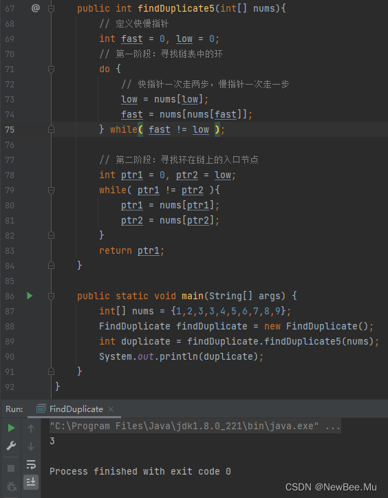Click 'fast != low' loop condition
The image size is (388, 498).
click(179, 129)
